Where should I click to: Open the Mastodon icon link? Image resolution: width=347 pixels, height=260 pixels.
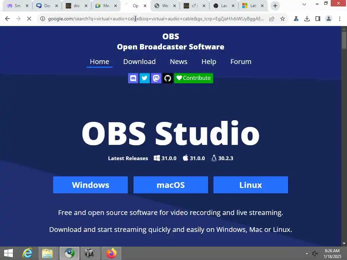point(156,78)
